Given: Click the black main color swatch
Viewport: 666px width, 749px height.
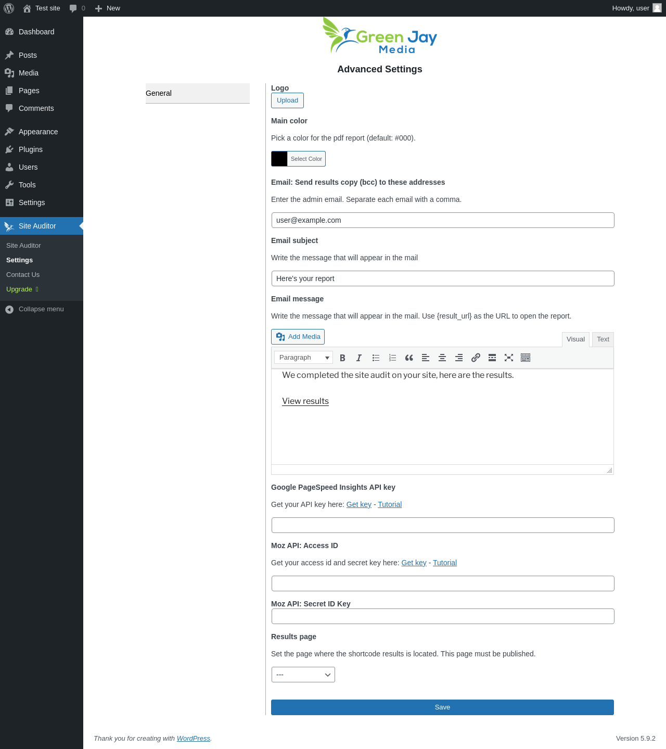Looking at the screenshot, I should pyautogui.click(x=279, y=159).
